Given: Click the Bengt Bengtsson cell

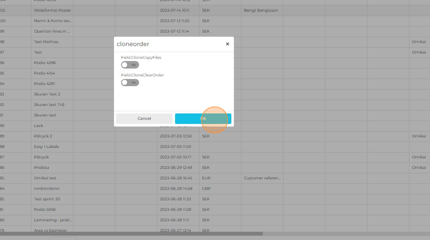Looking at the screenshot, I should (x=261, y=10).
